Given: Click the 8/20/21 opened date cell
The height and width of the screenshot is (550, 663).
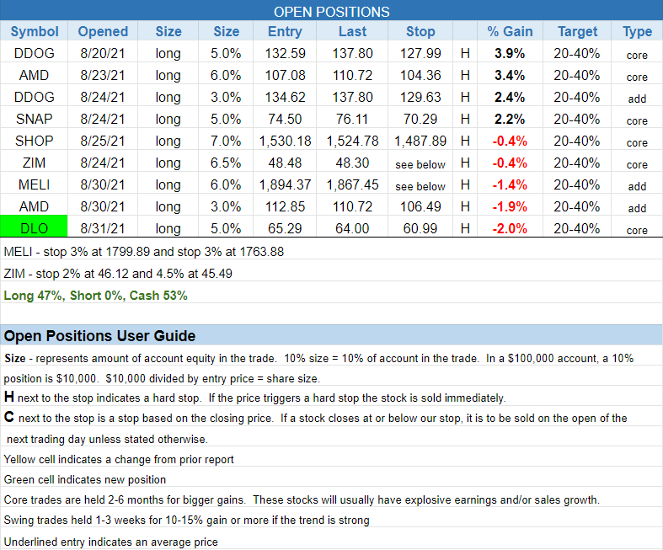Looking at the screenshot, I should [103, 53].
